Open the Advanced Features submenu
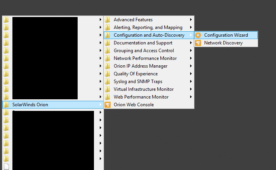Viewport: 276px width, 170px height. [149, 20]
